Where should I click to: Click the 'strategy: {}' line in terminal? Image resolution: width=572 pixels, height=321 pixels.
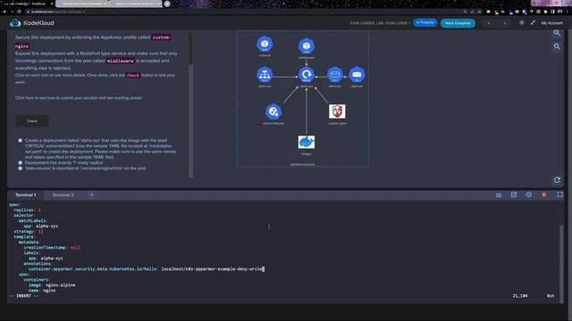[29, 232]
